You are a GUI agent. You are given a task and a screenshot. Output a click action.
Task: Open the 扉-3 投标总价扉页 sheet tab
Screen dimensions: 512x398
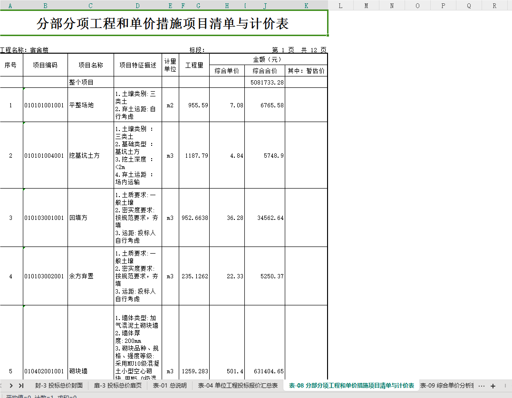[x=117, y=386]
